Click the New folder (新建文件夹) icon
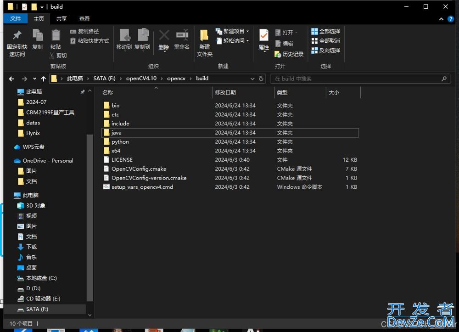The height and width of the screenshot is (332, 459). click(x=204, y=35)
